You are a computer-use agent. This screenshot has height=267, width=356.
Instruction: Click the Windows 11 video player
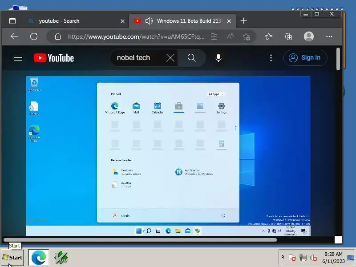coord(168,156)
